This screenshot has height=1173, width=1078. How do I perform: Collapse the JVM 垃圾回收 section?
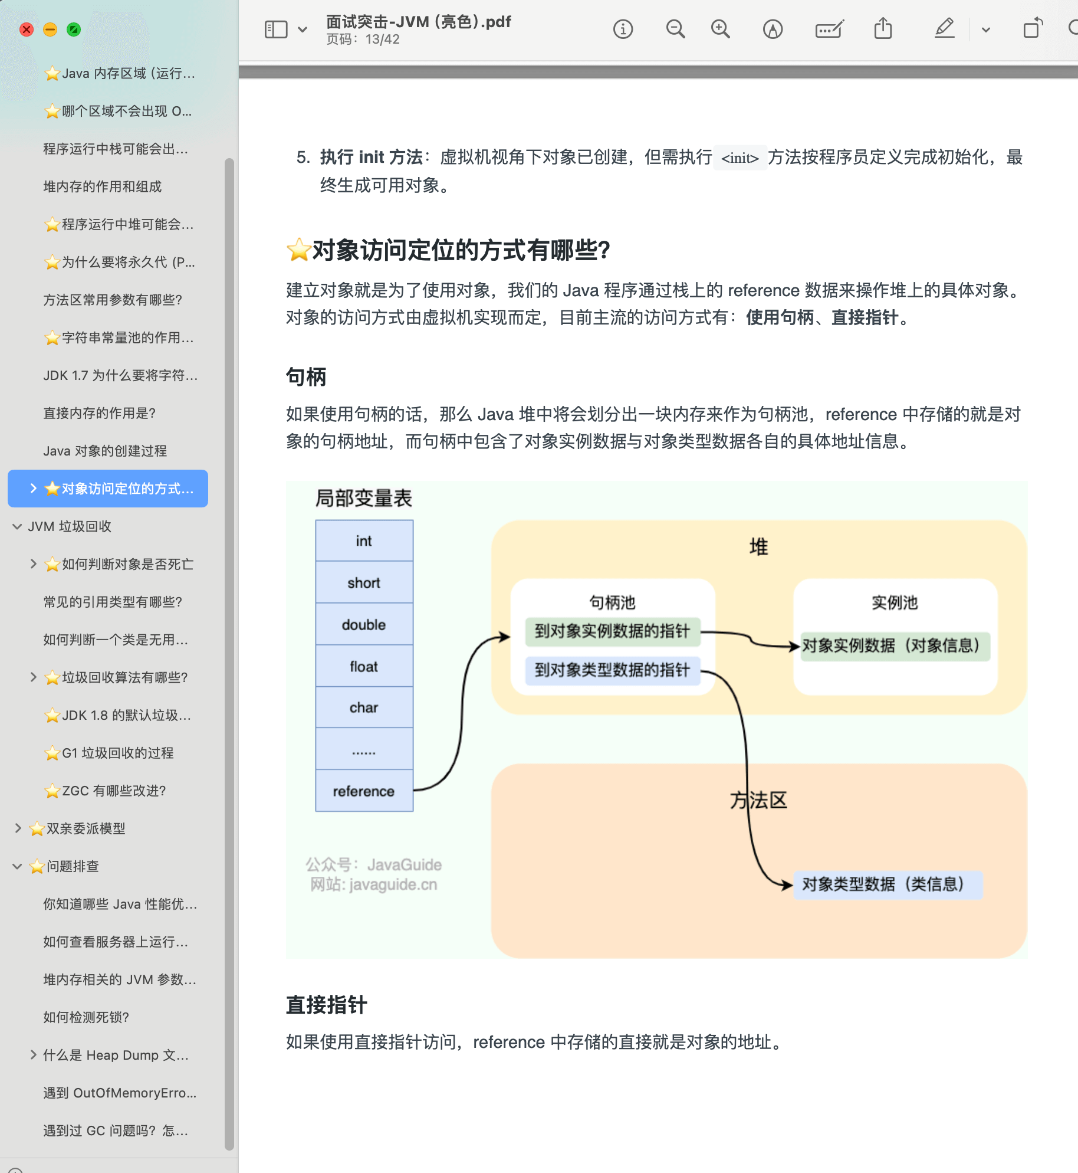coord(16,526)
